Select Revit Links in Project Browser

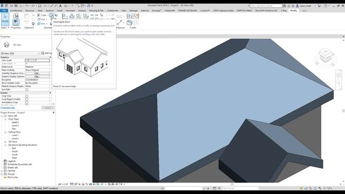(12, 177)
